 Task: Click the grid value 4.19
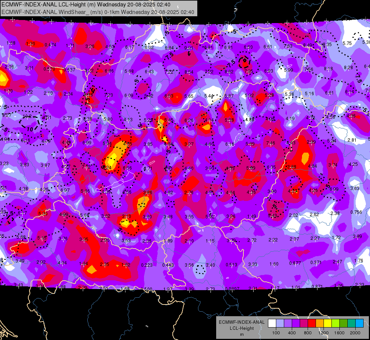[290, 119]
